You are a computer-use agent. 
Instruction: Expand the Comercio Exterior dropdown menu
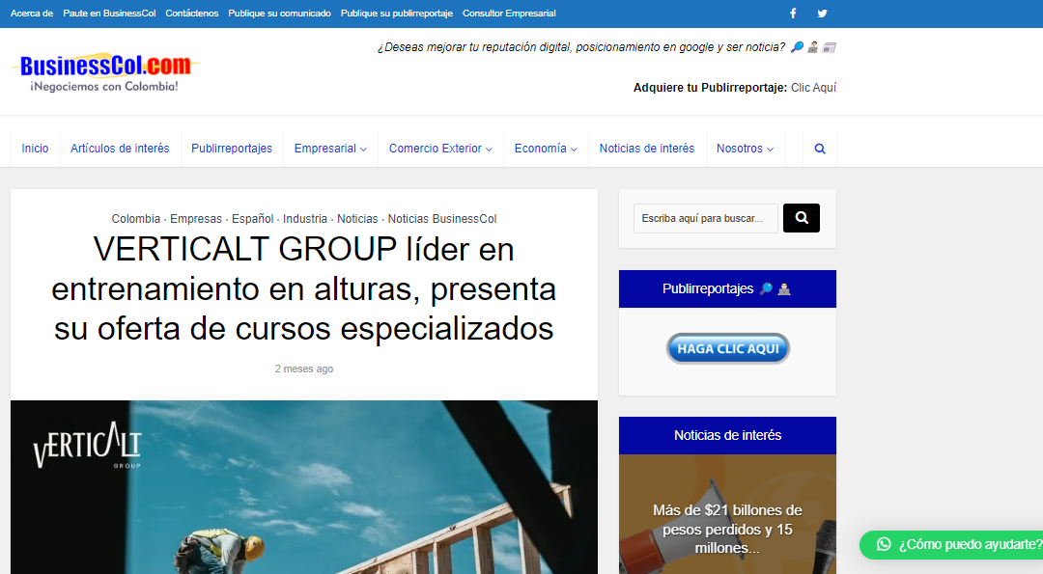coord(440,149)
